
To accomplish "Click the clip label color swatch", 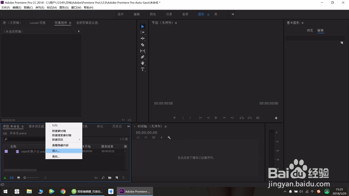I will [x=6, y=151].
